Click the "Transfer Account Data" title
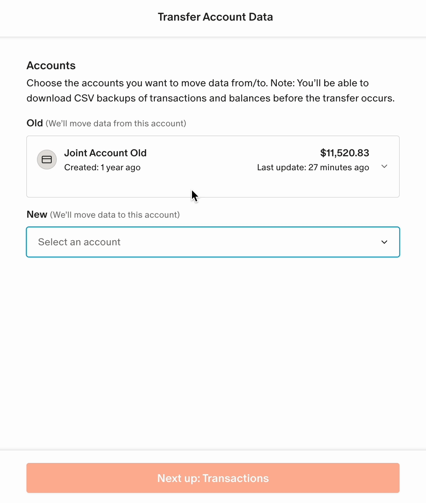 [x=215, y=17]
